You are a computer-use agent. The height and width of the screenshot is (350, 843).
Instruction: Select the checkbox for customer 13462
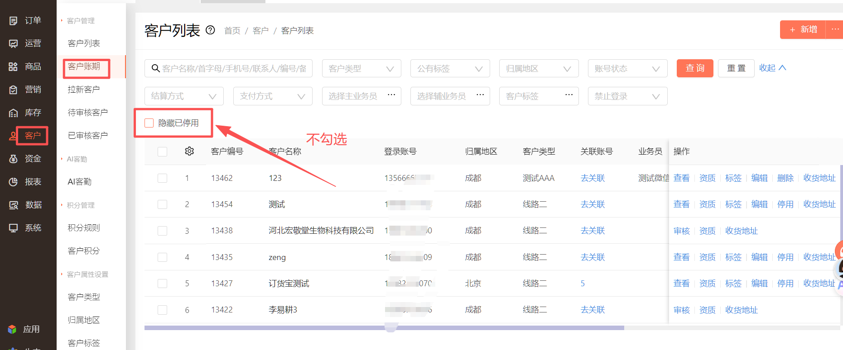coord(162,178)
